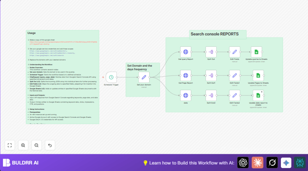The height and width of the screenshot is (171, 308).
Task: Open the Claude starburst icon
Action: tap(257, 163)
